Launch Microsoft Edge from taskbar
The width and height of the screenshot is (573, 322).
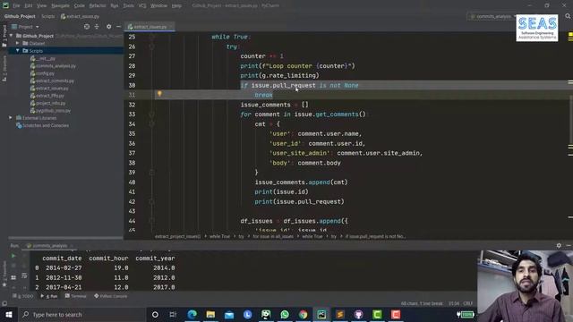pyautogui.click(x=192, y=314)
